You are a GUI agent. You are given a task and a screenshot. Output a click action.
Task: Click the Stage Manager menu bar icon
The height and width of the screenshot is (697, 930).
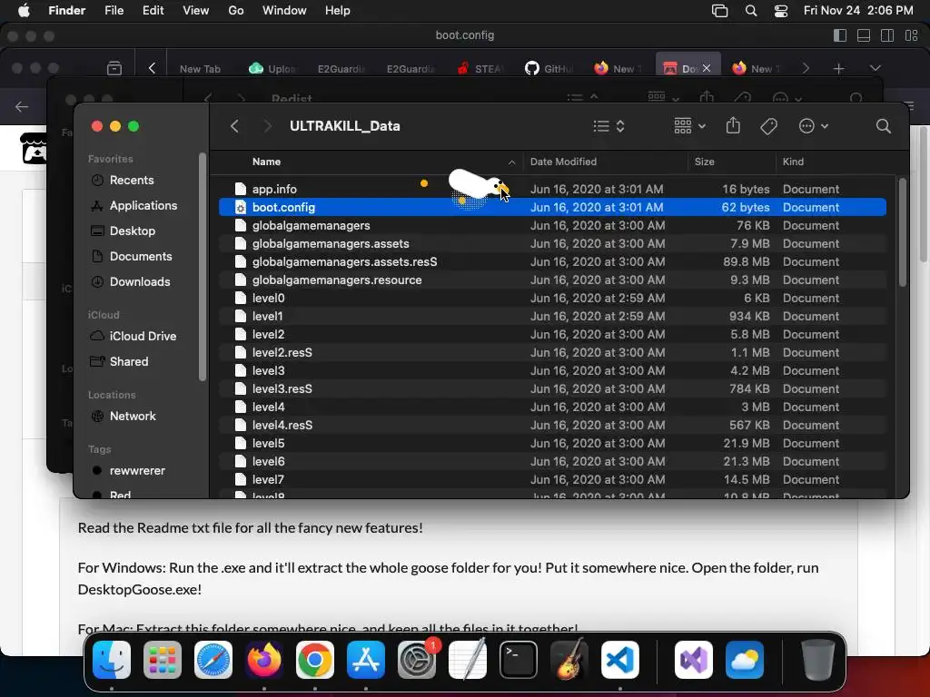pyautogui.click(x=719, y=11)
